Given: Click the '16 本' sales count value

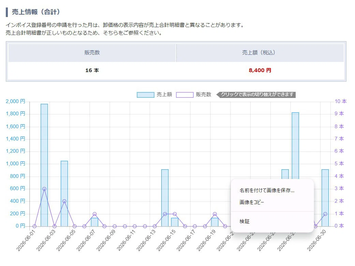Looking at the screenshot, I should point(92,70).
